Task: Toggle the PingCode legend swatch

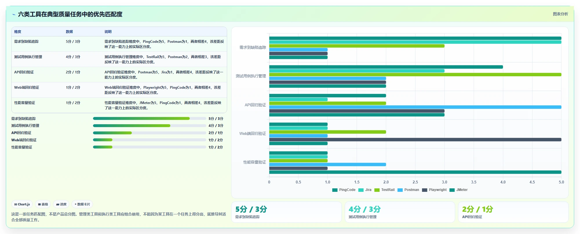Action: tap(335, 190)
